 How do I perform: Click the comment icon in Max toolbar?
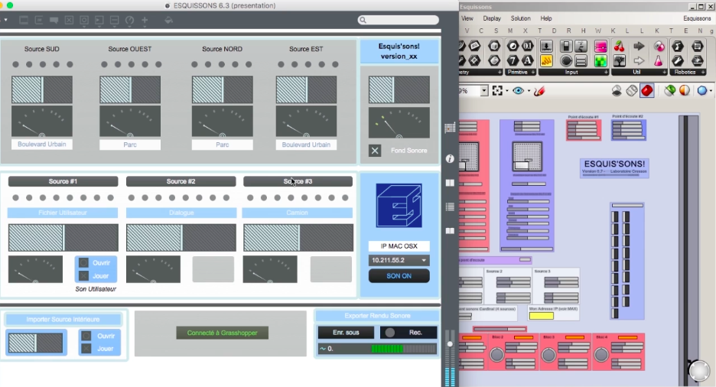[x=54, y=21]
